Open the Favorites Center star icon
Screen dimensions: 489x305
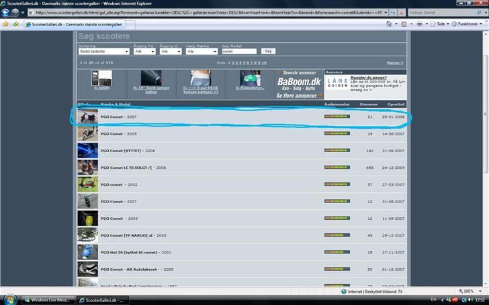pyautogui.click(x=5, y=24)
